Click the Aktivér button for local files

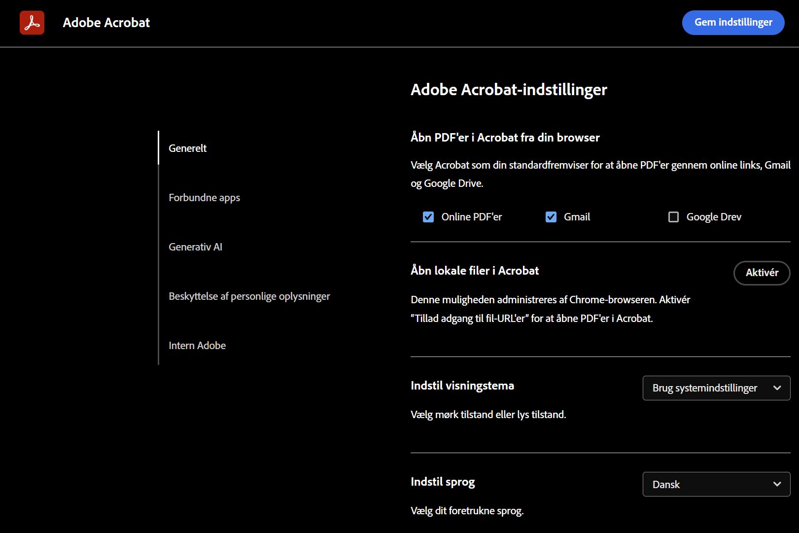point(762,273)
